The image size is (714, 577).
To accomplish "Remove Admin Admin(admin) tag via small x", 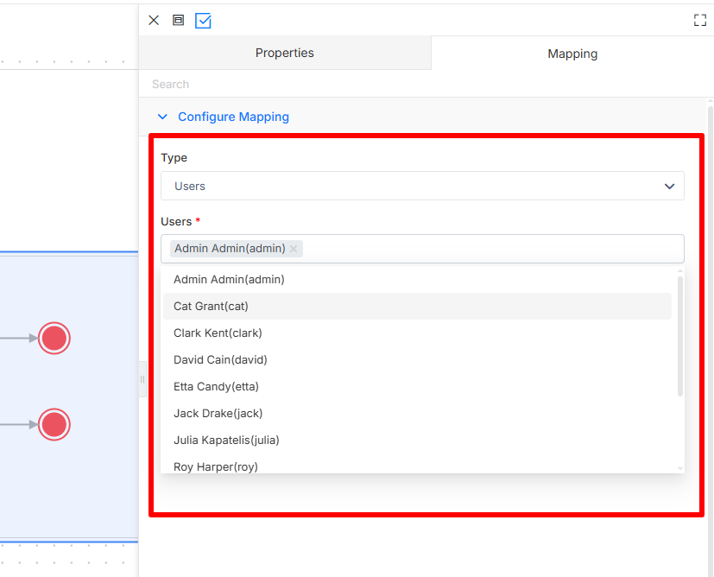I will click(x=294, y=249).
